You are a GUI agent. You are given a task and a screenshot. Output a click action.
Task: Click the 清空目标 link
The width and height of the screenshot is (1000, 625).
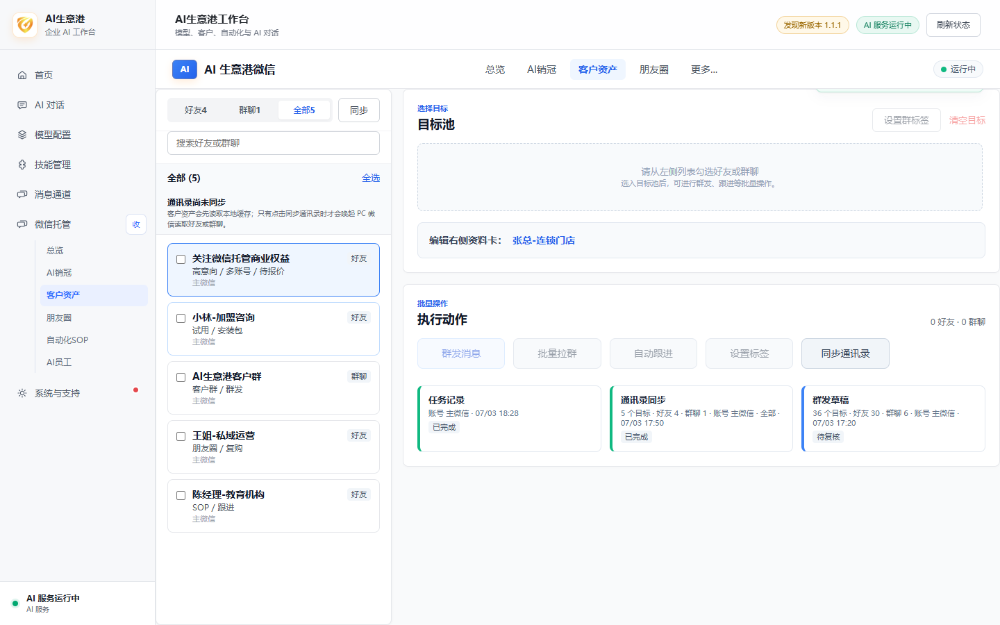tap(967, 120)
